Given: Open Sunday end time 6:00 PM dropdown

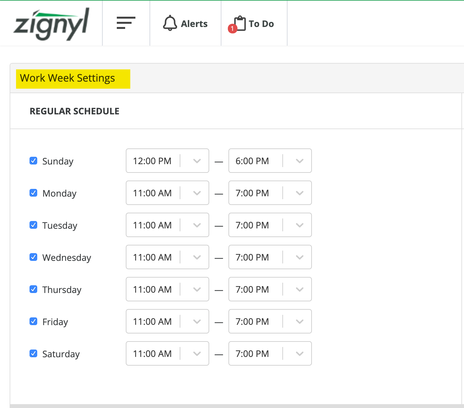Looking at the screenshot, I should point(299,161).
